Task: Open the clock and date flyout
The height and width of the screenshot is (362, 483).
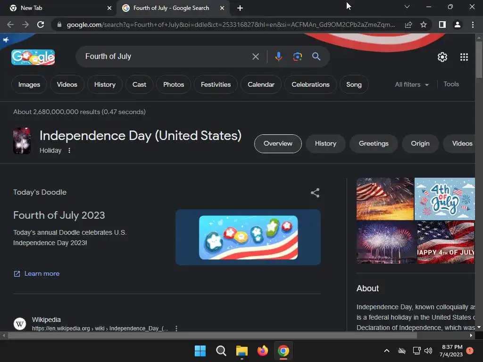Action: (x=451, y=351)
